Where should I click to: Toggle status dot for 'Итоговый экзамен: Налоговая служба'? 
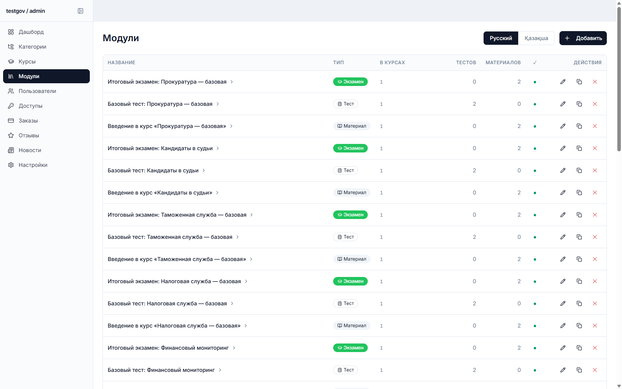point(535,282)
